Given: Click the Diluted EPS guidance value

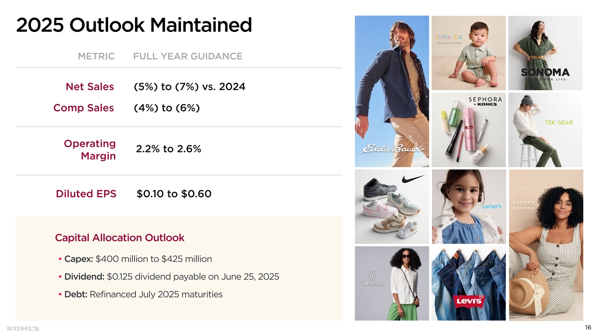Looking at the screenshot, I should point(174,194).
